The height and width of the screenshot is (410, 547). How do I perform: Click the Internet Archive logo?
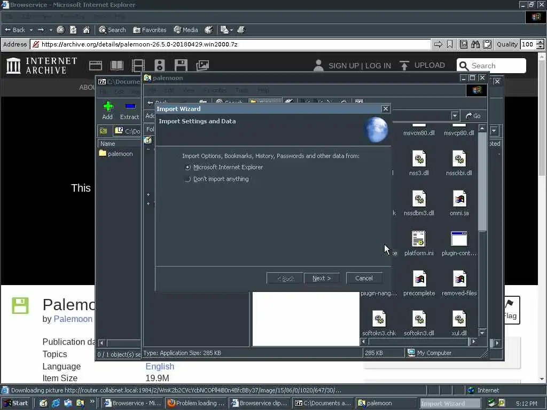pyautogui.click(x=42, y=66)
